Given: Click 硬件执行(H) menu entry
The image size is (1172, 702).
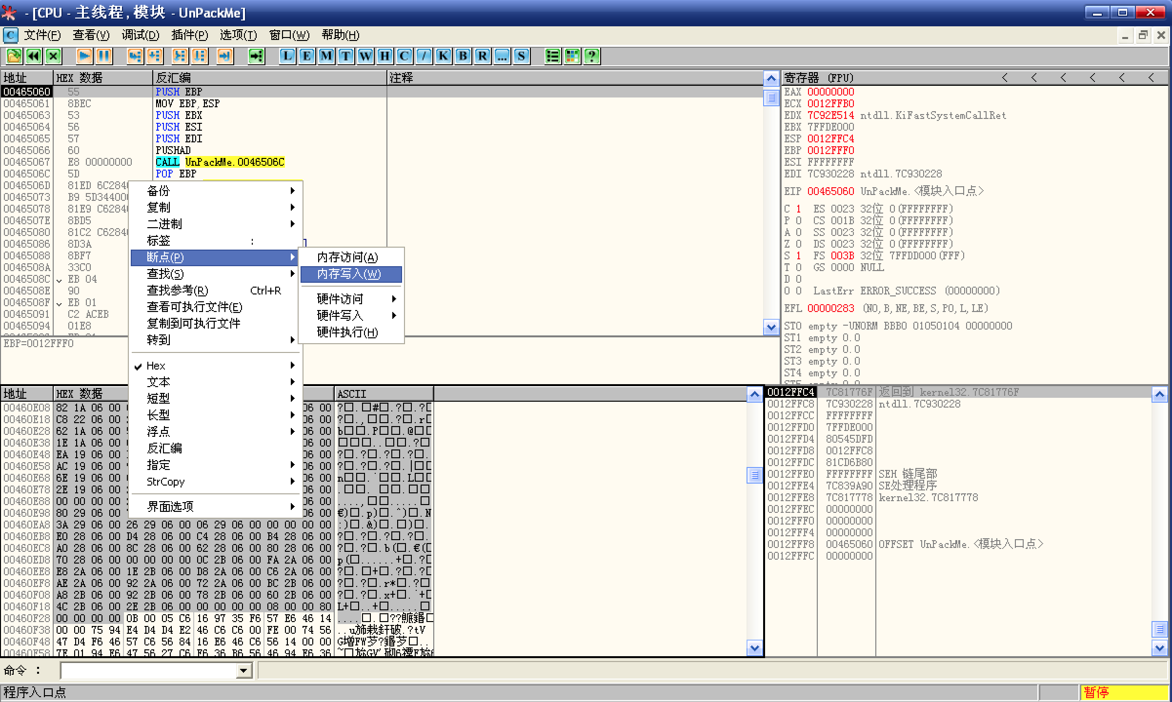Looking at the screenshot, I should tap(347, 332).
